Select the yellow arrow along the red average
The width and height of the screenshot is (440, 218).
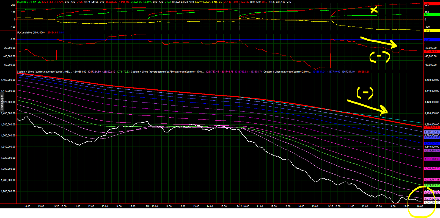pyautogui.click(x=367, y=107)
